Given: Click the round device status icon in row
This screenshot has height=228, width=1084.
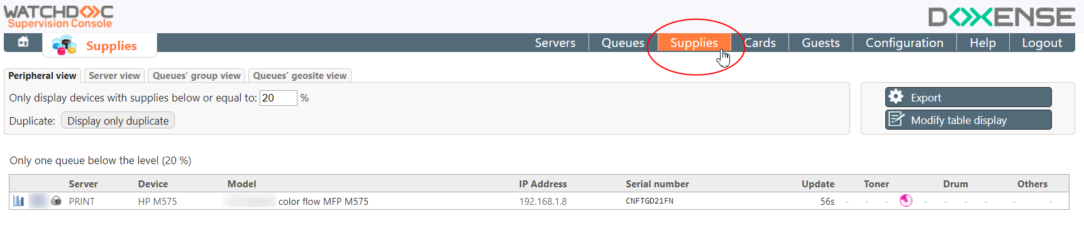Looking at the screenshot, I should pyautogui.click(x=56, y=201).
